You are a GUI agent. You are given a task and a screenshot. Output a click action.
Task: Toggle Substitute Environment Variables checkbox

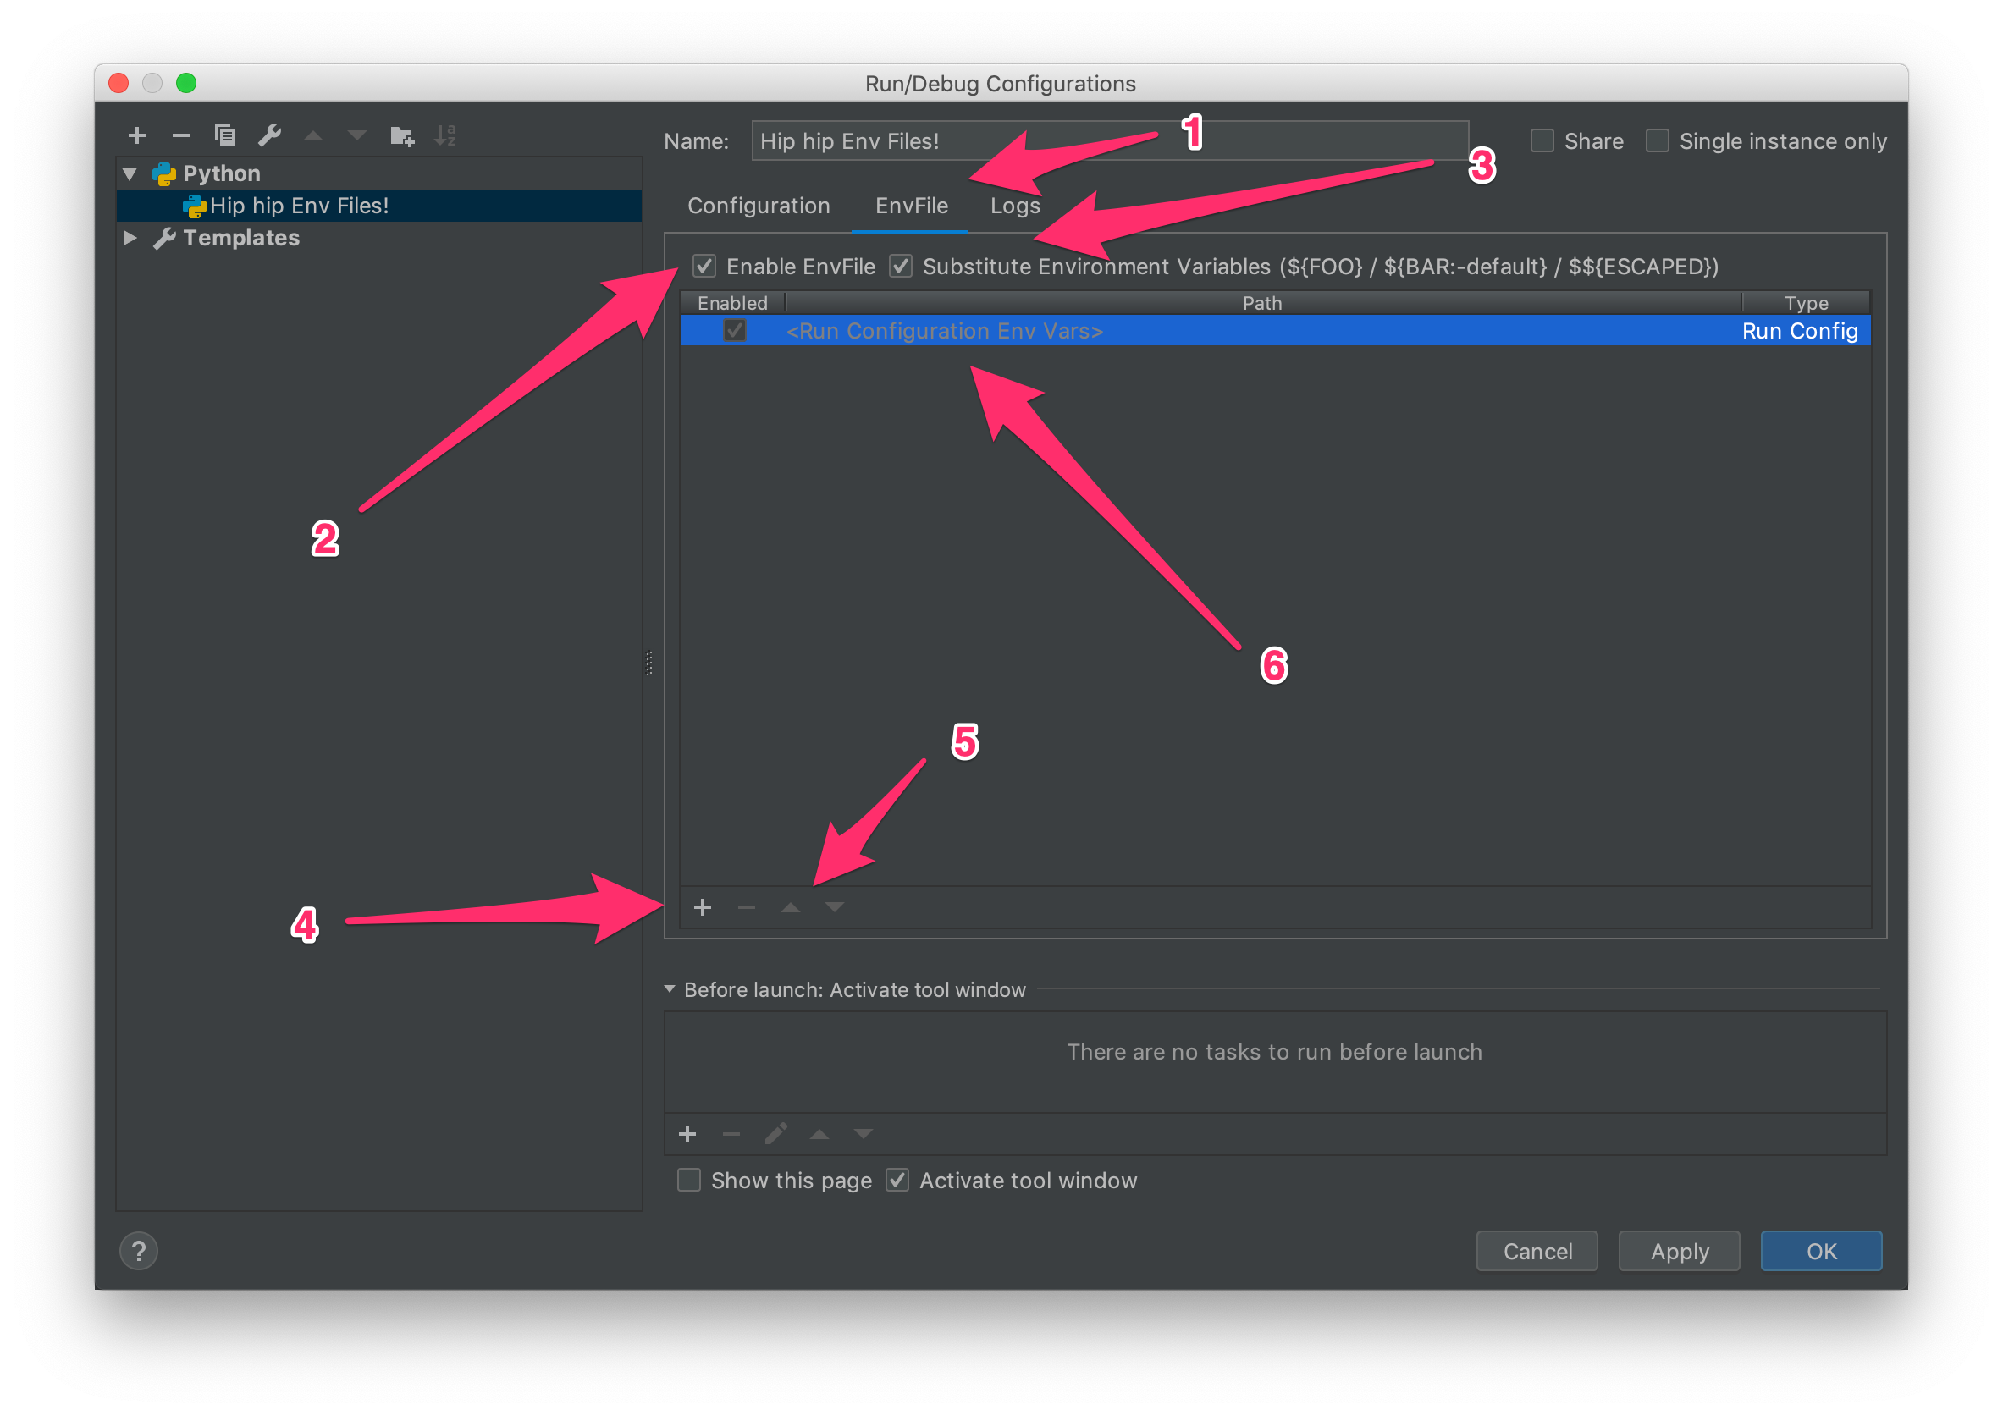(x=900, y=266)
